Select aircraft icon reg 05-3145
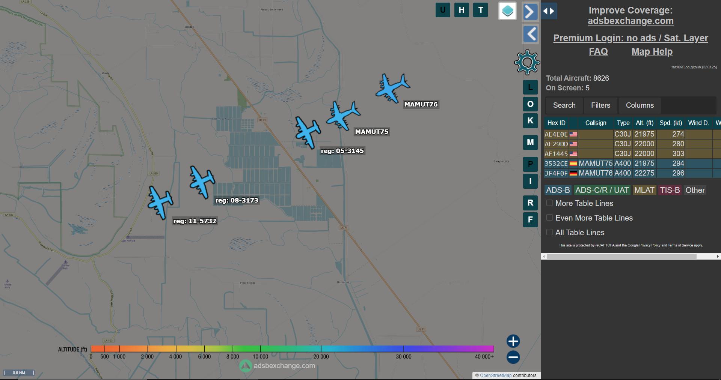 (x=308, y=132)
